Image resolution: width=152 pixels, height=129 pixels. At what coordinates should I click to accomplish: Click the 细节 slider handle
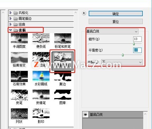coord(134,44)
